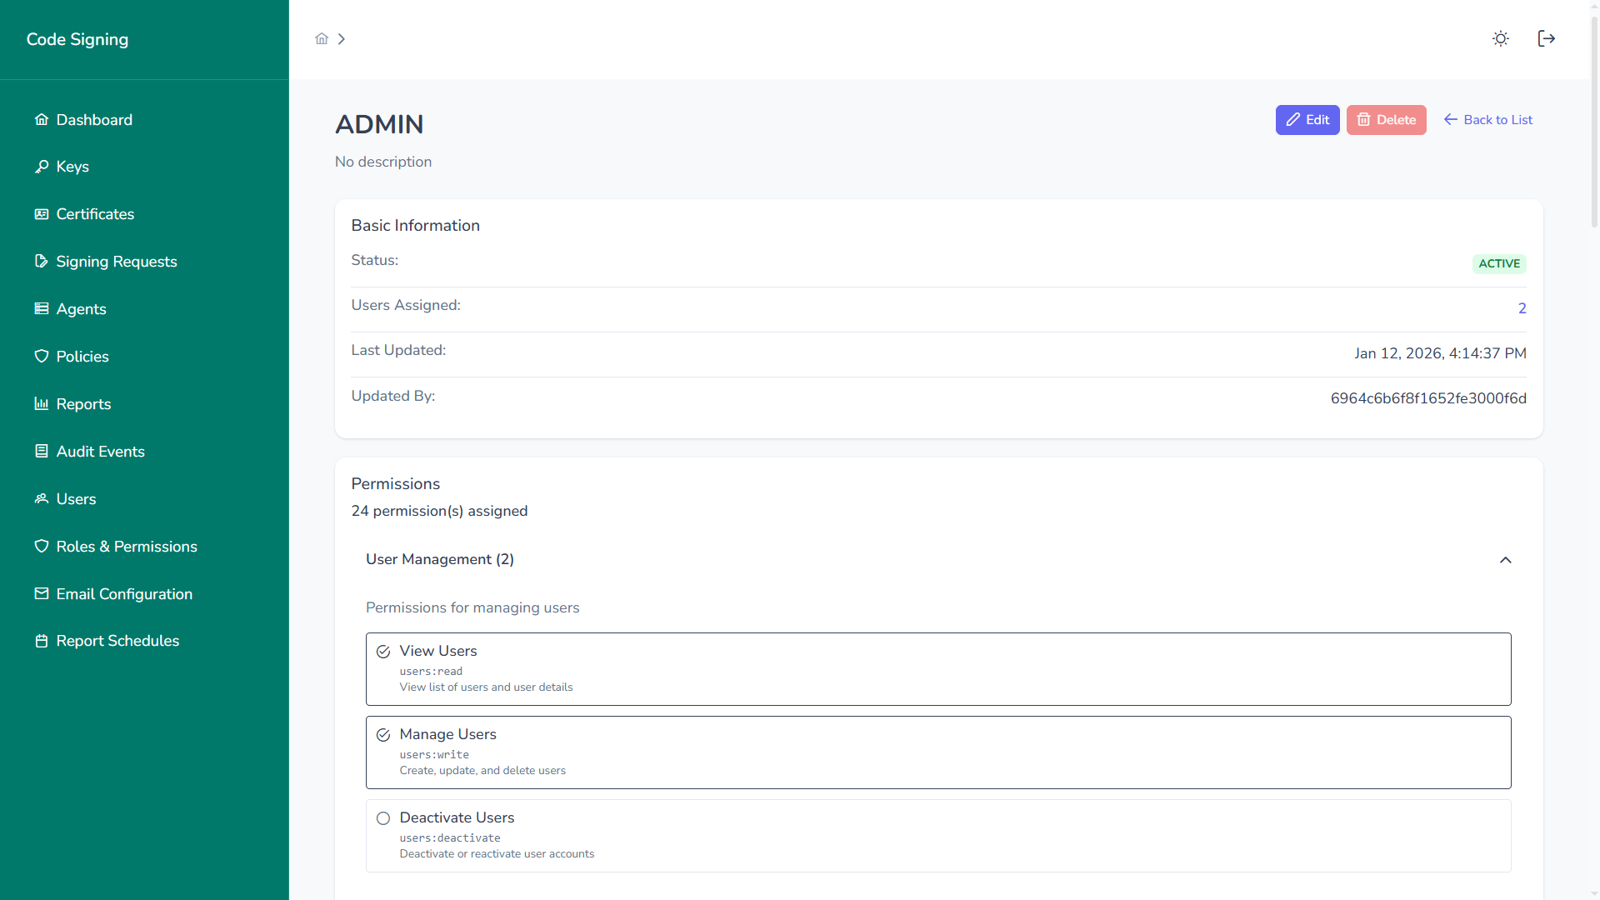Screen dimensions: 1600x900
Task: Click the key icon beside Keys
Action: [42, 167]
